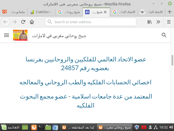The height and width of the screenshot is (131, 174).
Task: Open the volume speaker tray icon
Action: (171, 127)
